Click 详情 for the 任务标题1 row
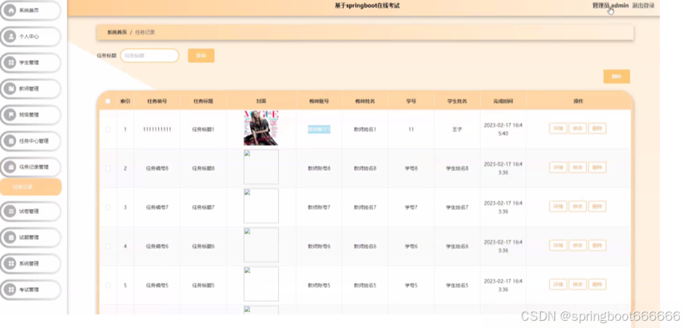This screenshot has width=683, height=328. pos(558,128)
